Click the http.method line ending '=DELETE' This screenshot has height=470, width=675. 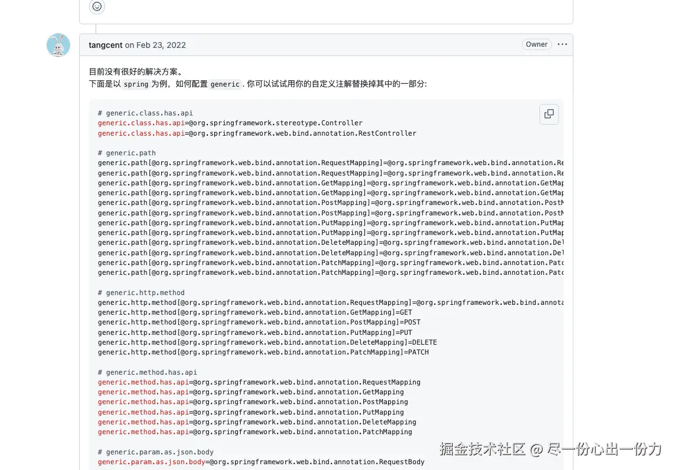pyautogui.click(x=267, y=342)
